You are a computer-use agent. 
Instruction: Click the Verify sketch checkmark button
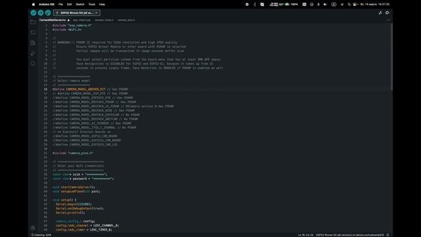(x=34, y=13)
